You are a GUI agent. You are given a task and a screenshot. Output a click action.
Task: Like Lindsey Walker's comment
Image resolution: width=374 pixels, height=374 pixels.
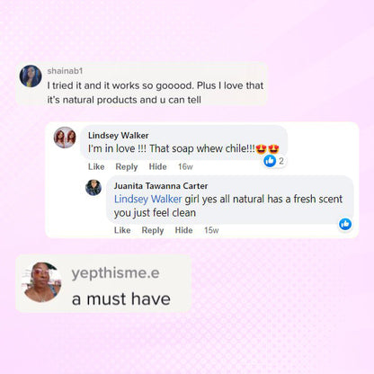point(96,166)
